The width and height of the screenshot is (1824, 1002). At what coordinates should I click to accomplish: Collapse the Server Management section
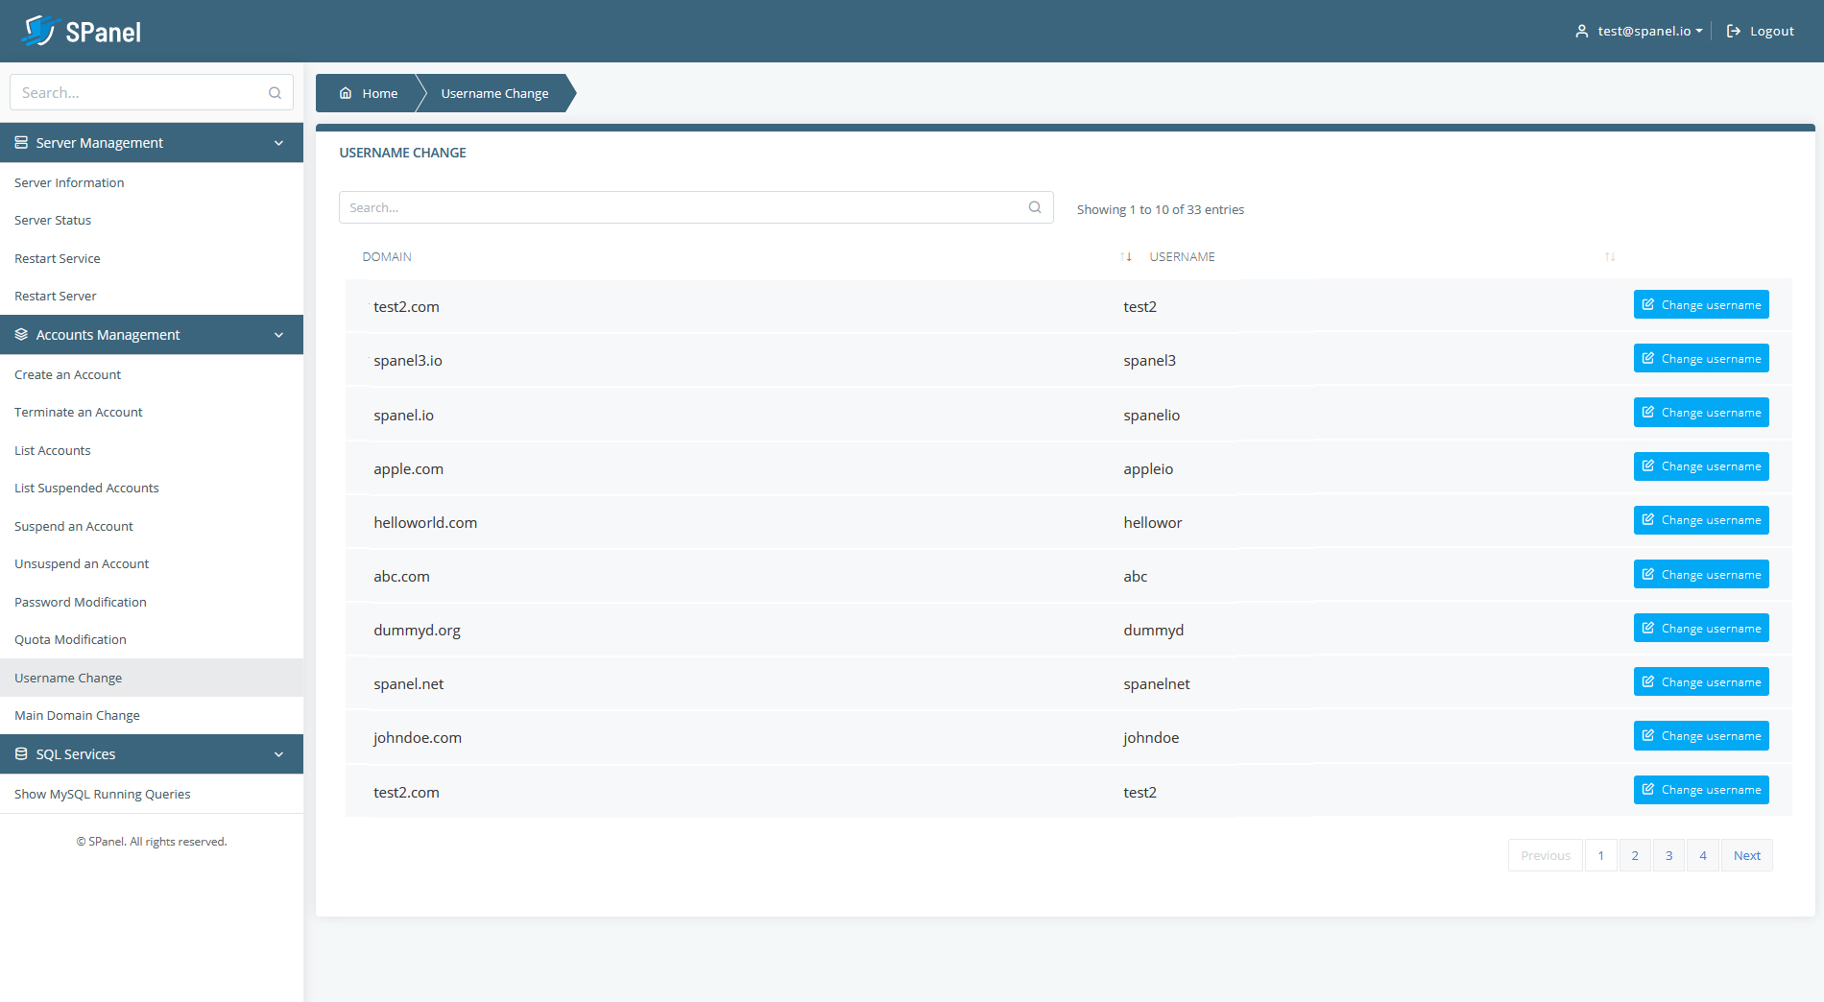[278, 143]
